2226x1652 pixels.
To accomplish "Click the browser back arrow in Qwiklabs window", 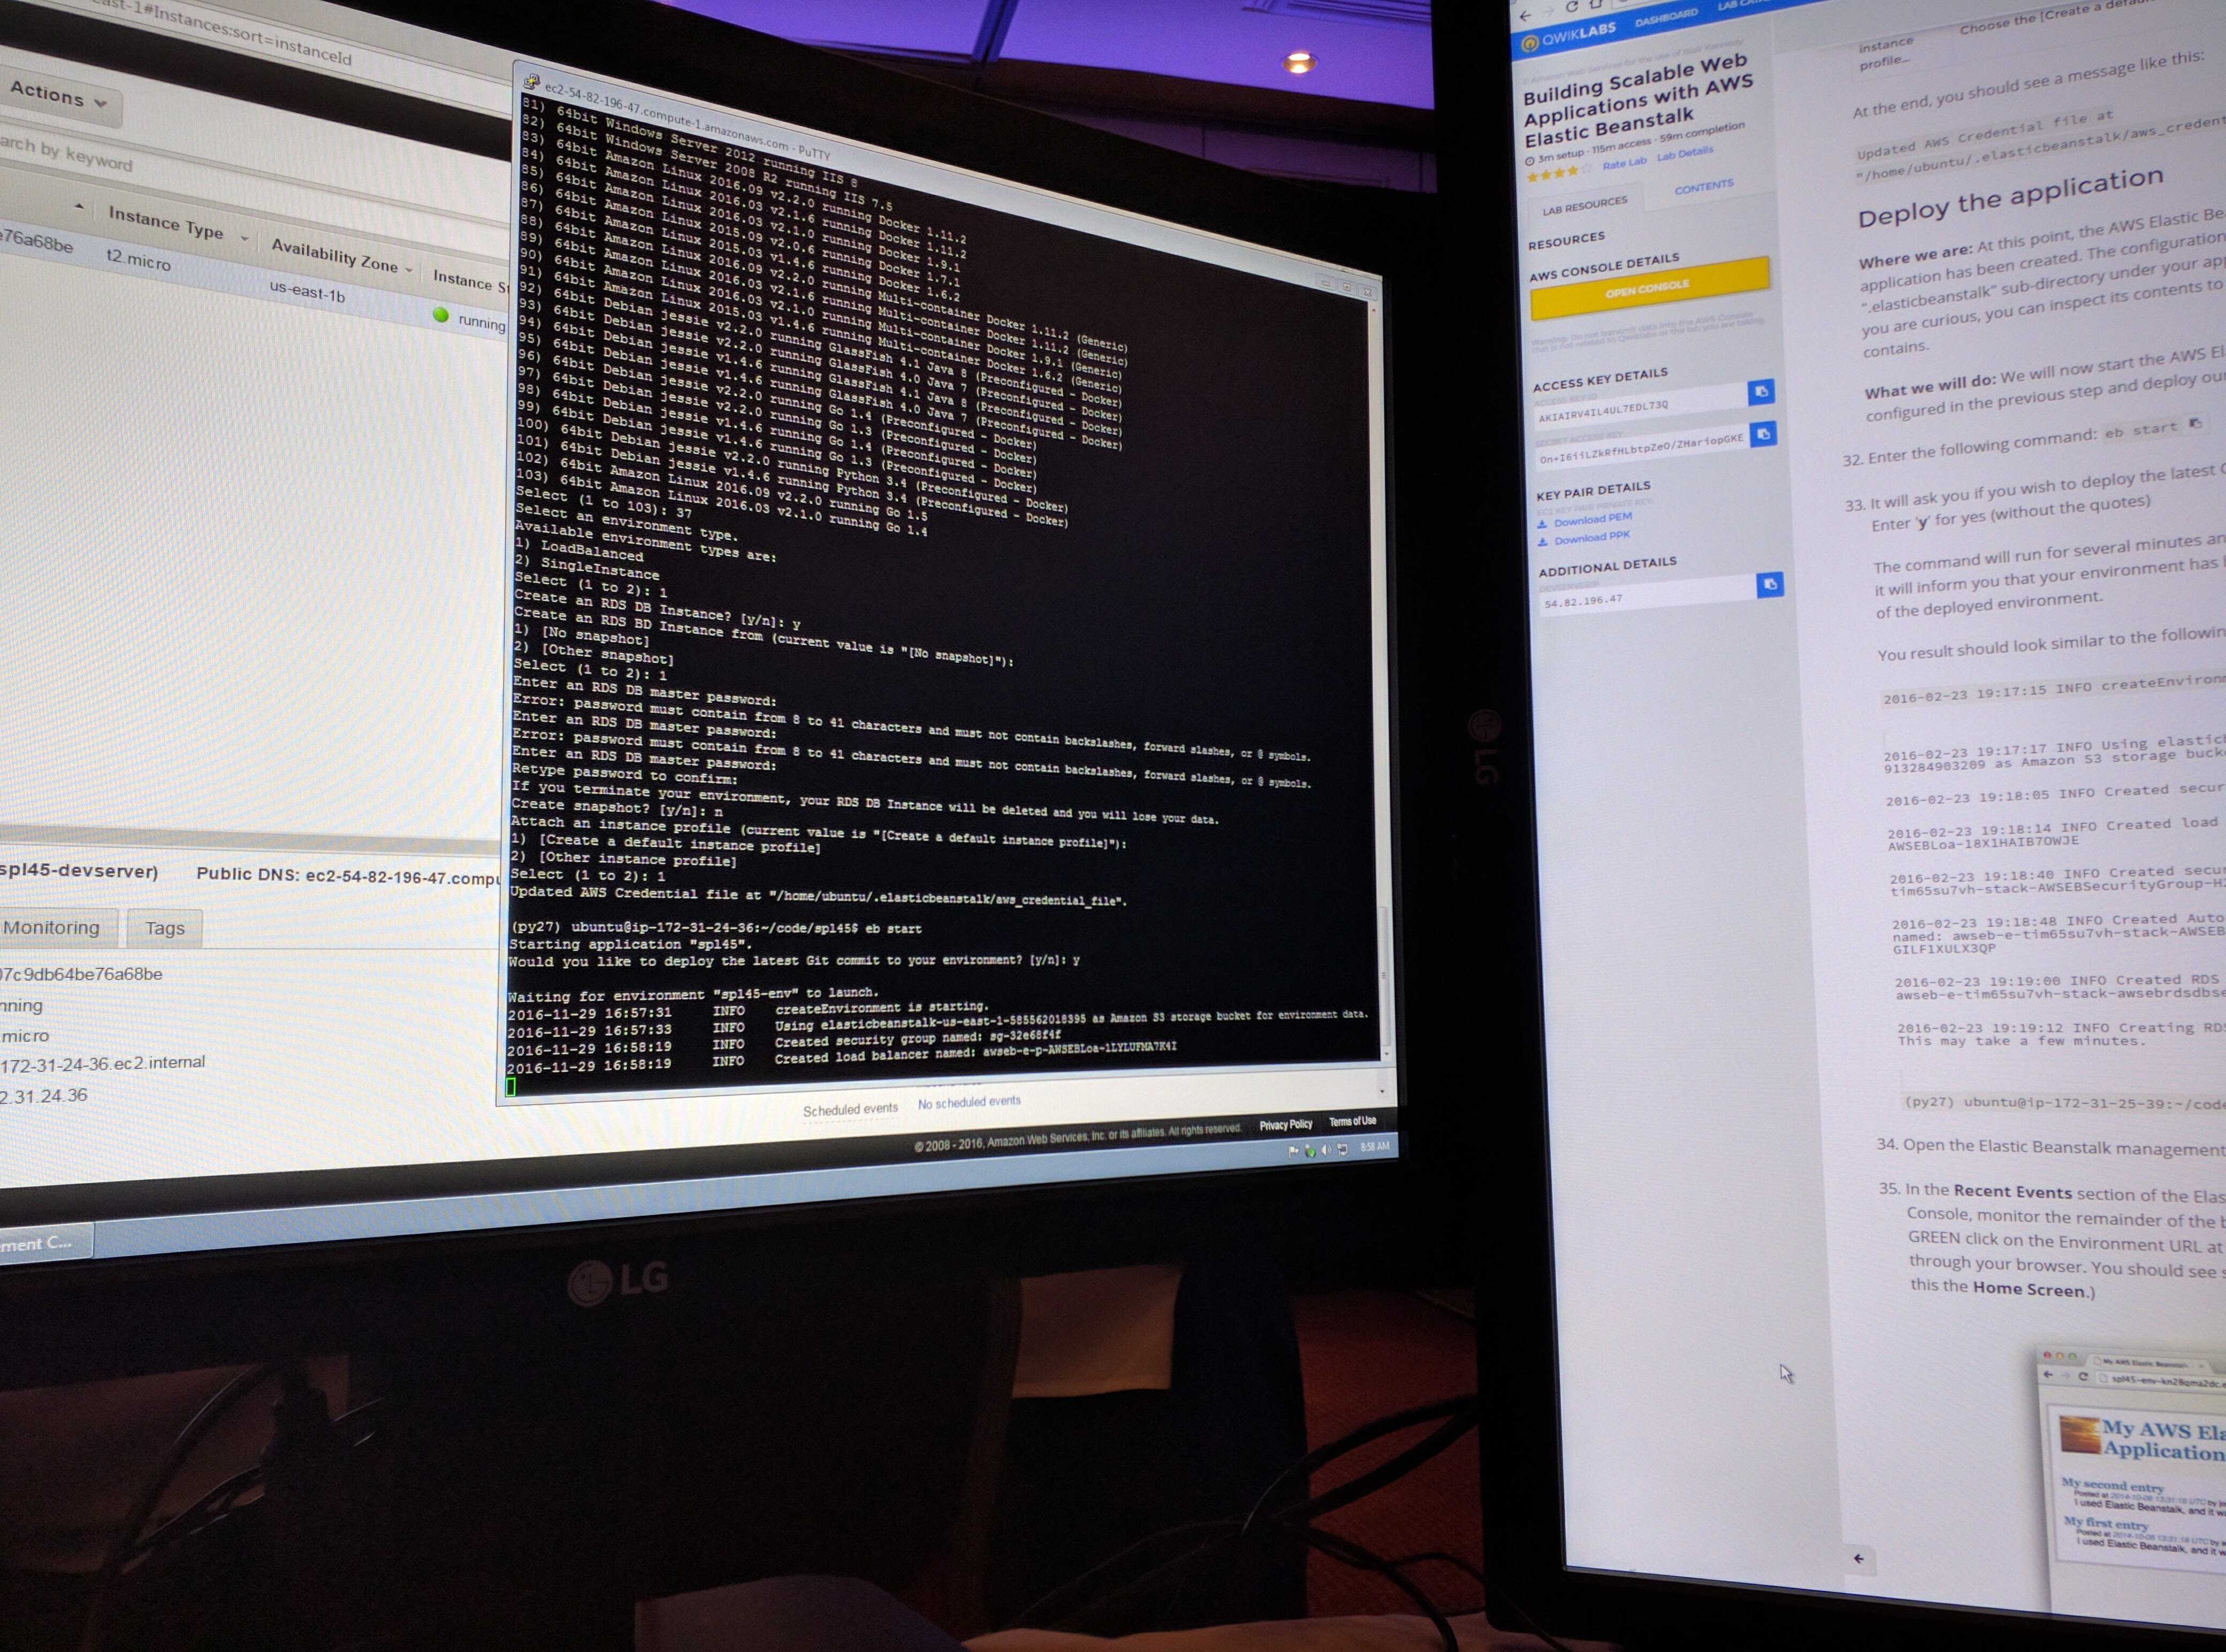I will point(1525,15).
